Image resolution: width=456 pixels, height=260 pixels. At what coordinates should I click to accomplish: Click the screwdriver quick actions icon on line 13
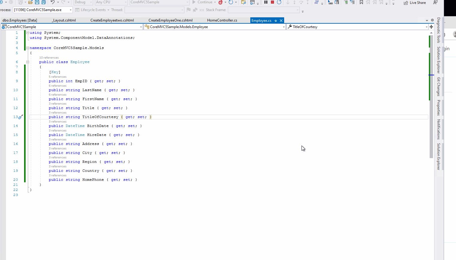pyautogui.click(x=21, y=117)
